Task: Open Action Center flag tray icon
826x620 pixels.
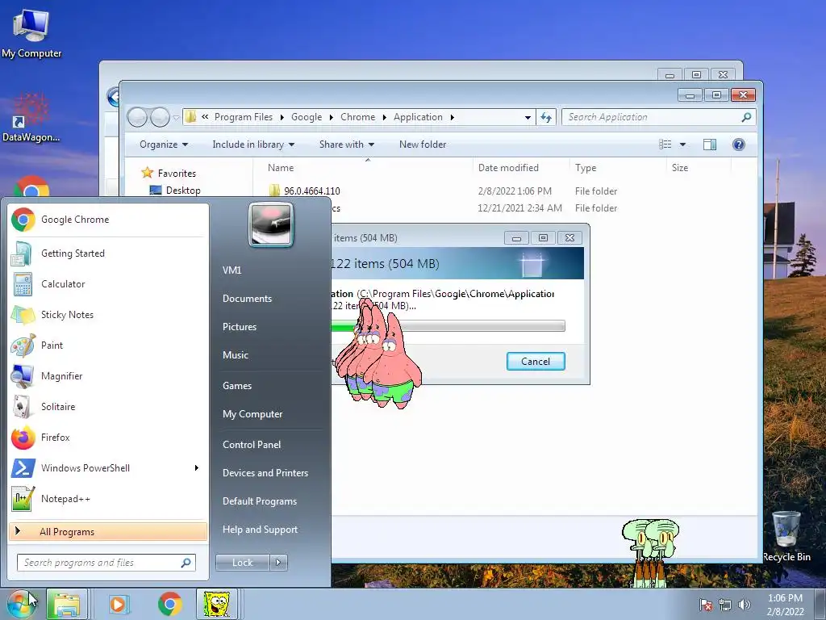Action: [x=706, y=605]
